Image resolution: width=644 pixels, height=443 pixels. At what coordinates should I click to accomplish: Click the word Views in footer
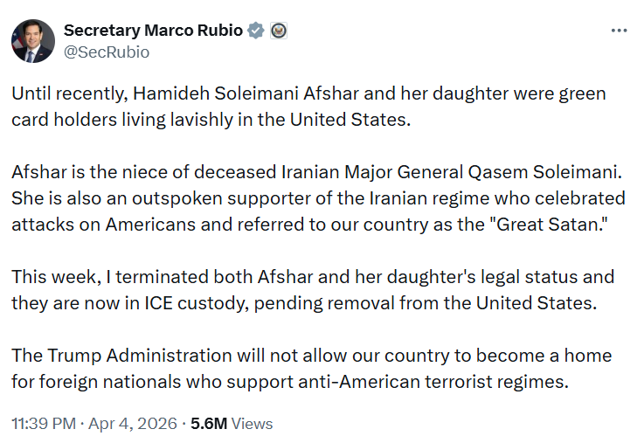tap(253, 424)
